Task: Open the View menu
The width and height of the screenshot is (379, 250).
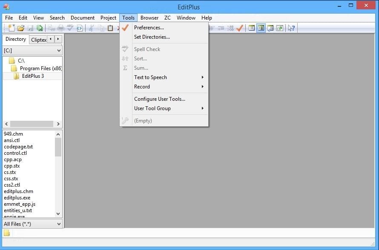Action: 38,18
